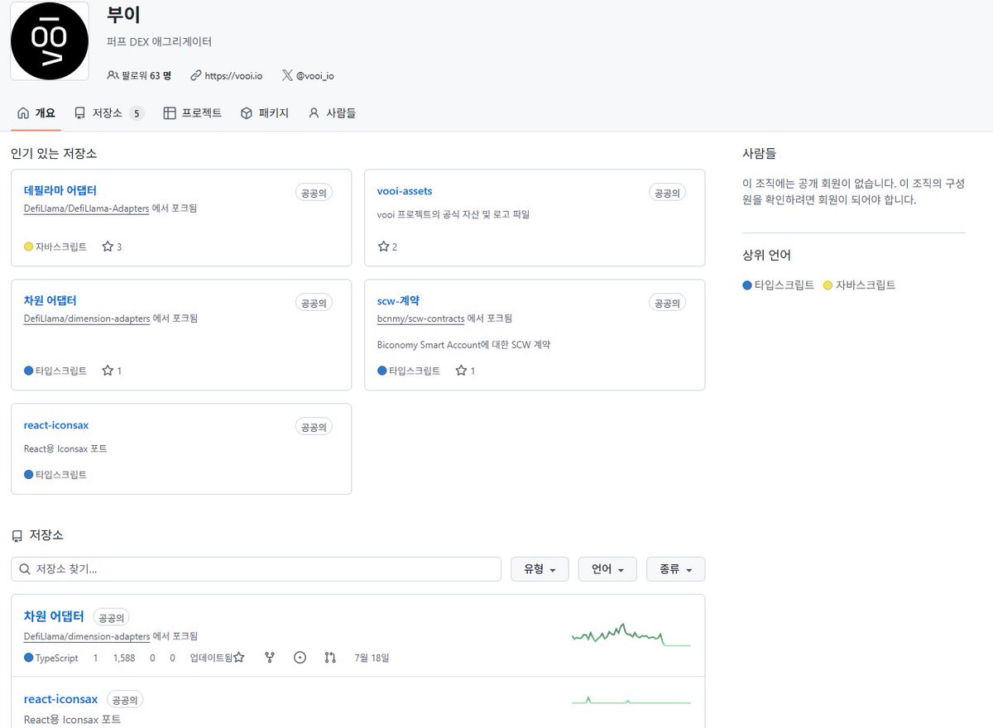Click the magnifier icon in repository search
Screen dimensions: 993x728
click(24, 569)
